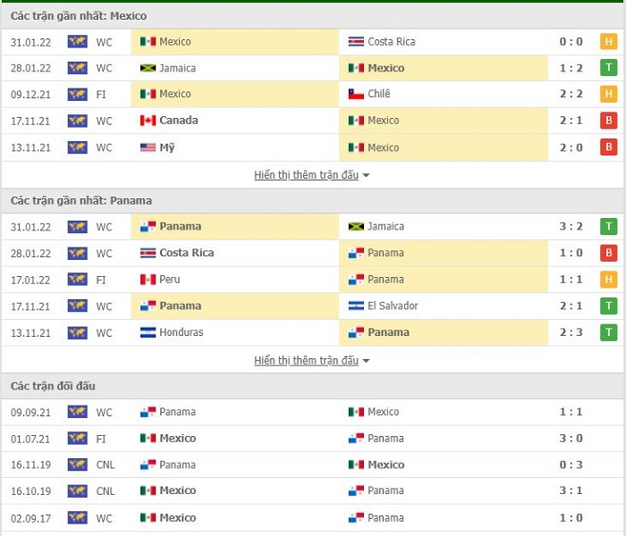Open Peru team link in 17.01.22 row
Image resolution: width=626 pixels, height=536 pixels.
point(170,280)
